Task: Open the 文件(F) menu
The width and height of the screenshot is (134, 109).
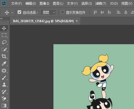Action: pos(17,4)
